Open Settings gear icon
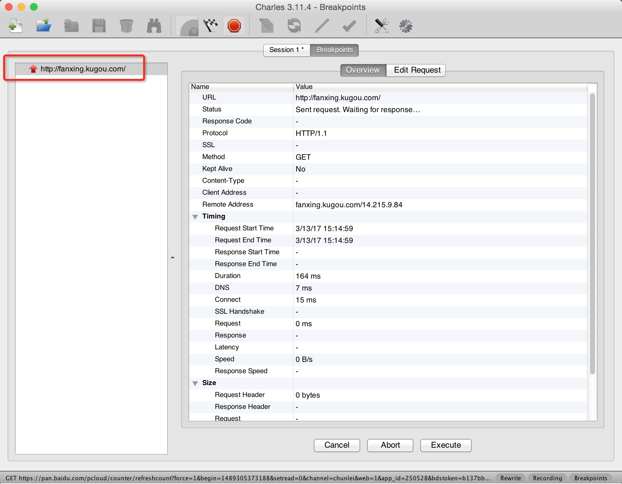This screenshot has width=622, height=484. pos(406,26)
